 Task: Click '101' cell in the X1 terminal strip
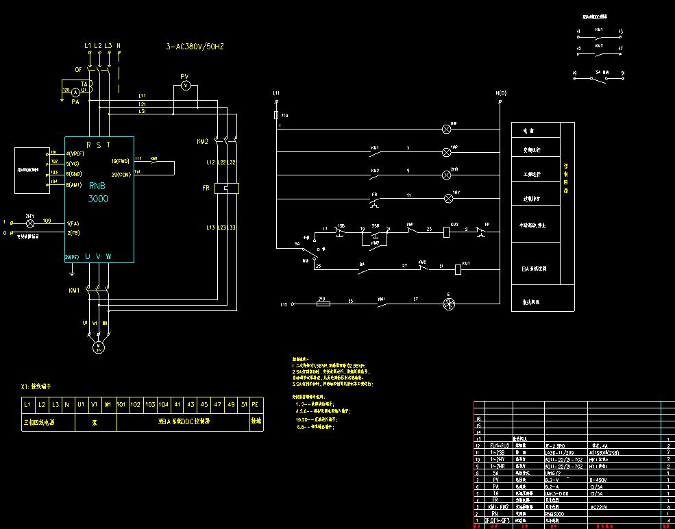122,404
